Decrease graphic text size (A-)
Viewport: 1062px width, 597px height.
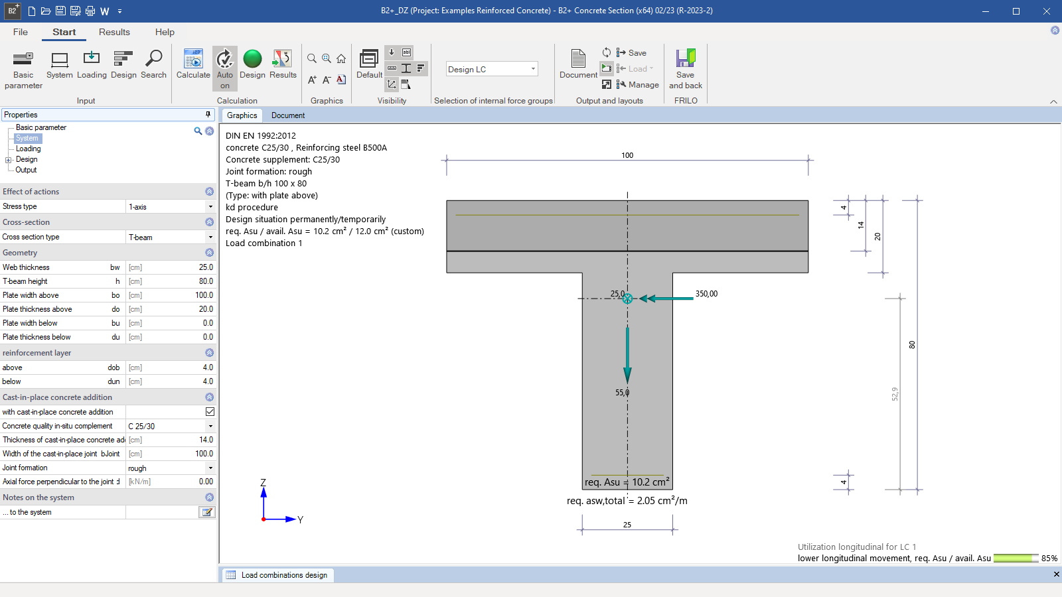click(327, 80)
